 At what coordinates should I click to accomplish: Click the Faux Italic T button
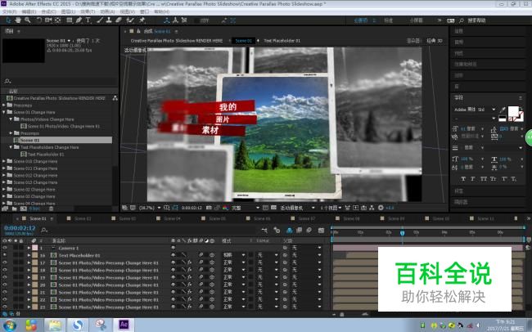(x=473, y=179)
